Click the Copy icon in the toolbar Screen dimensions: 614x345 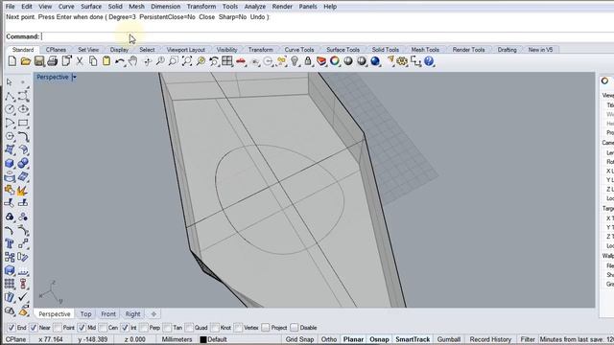tap(93, 61)
